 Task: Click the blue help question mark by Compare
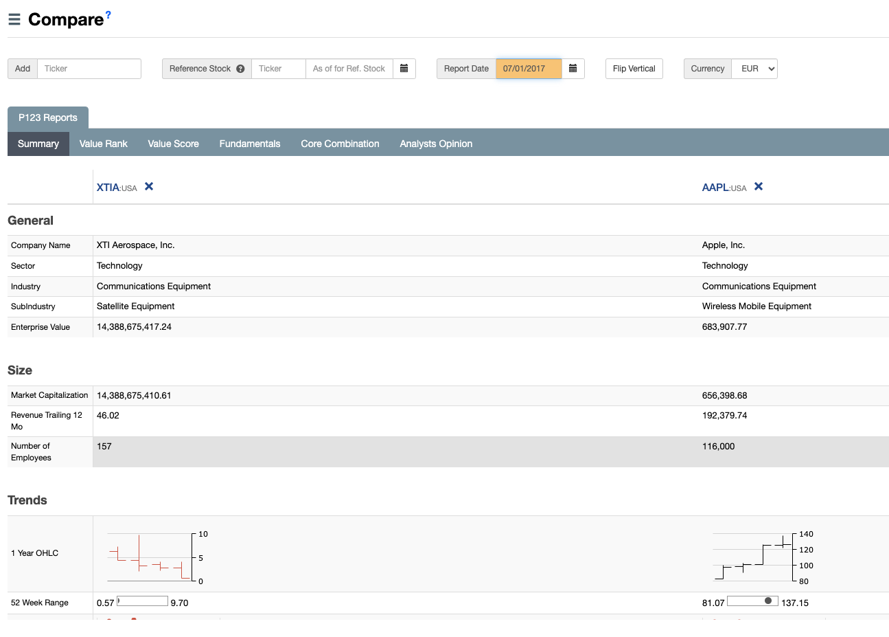point(108,14)
